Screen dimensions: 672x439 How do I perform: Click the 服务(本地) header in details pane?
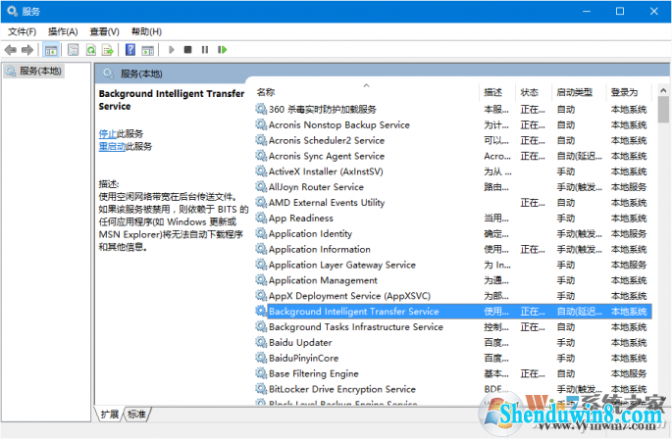pos(141,73)
